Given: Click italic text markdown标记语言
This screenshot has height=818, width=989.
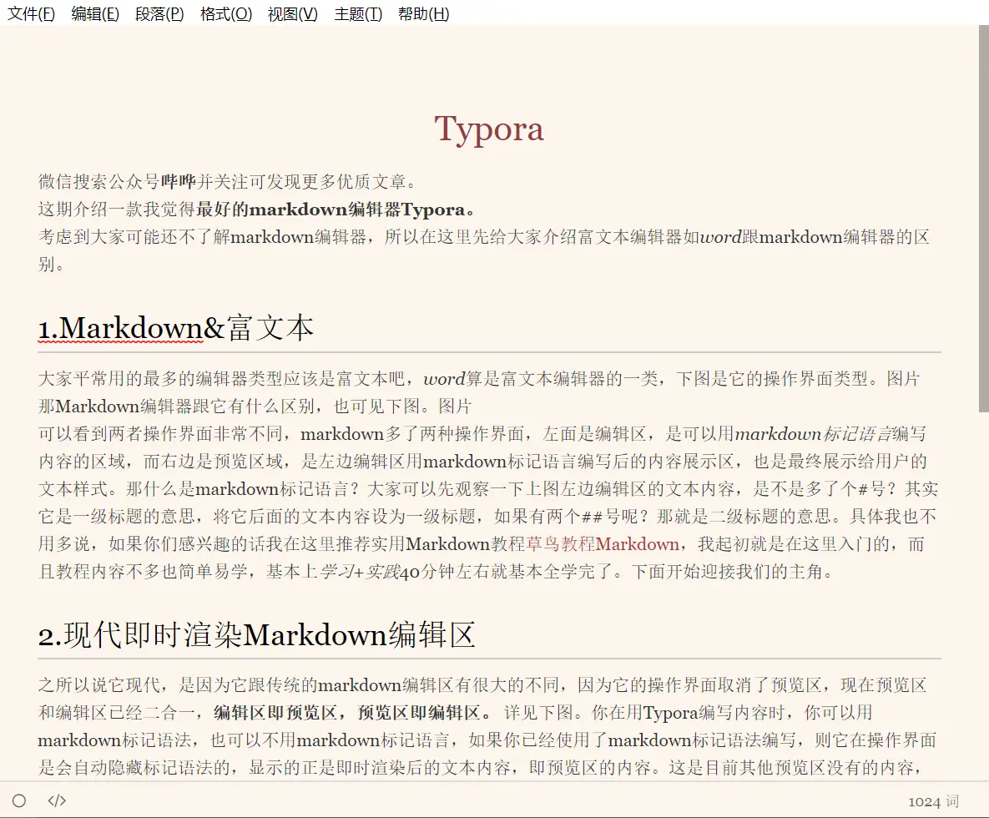Looking at the screenshot, I should pyautogui.click(x=813, y=433).
